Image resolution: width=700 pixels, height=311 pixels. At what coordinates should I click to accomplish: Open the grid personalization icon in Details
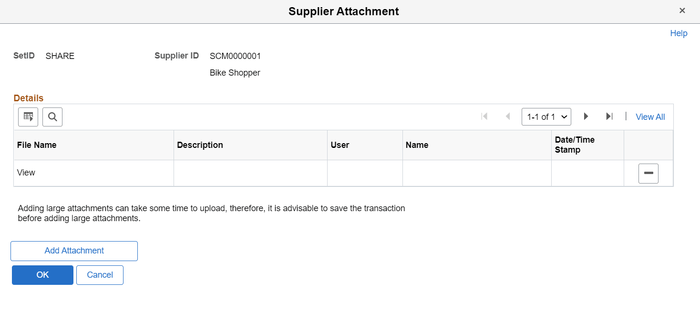(x=28, y=117)
